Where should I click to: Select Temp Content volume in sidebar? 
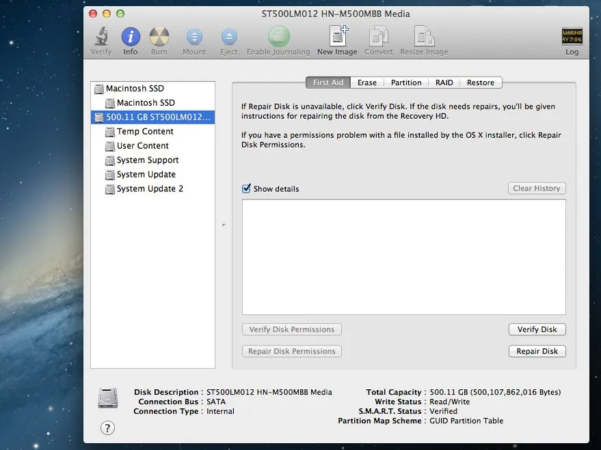tap(145, 132)
